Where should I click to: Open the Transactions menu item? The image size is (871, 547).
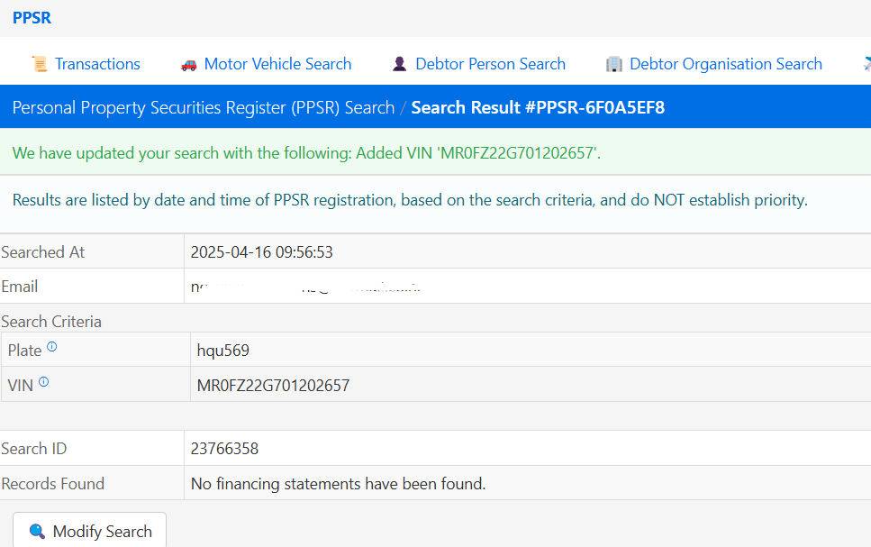click(97, 64)
